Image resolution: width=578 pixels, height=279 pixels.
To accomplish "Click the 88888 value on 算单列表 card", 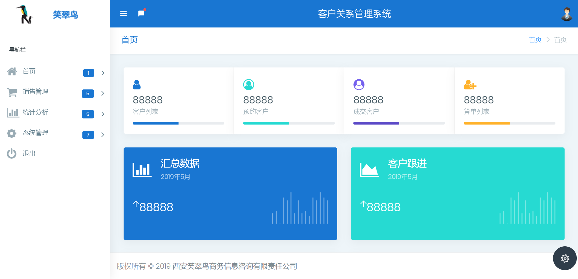I will coord(479,100).
